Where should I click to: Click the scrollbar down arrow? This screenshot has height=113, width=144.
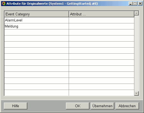(137, 93)
